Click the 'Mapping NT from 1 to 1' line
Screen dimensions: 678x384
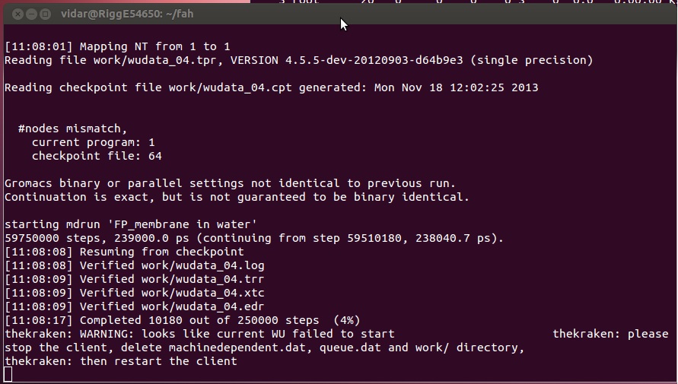coord(118,46)
